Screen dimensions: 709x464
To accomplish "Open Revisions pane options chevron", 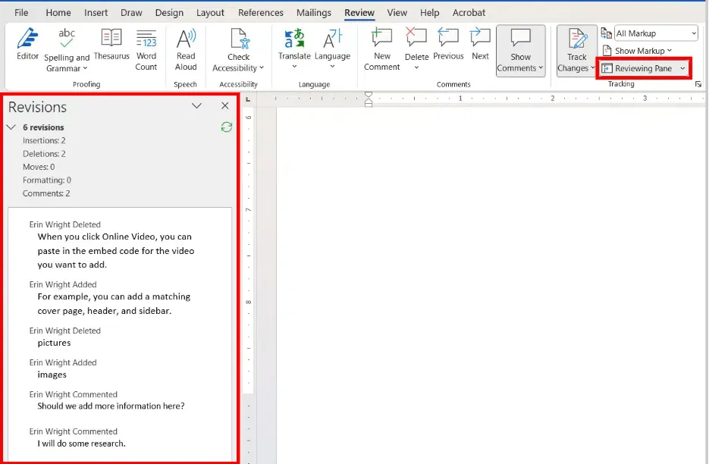I will (x=196, y=106).
